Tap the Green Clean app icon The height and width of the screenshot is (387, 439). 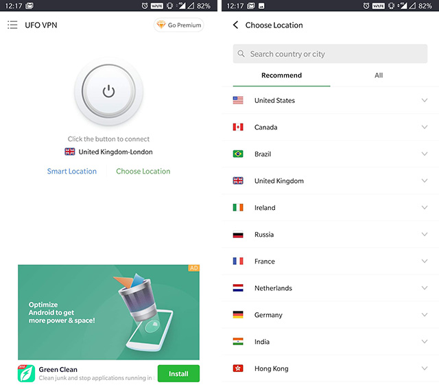(x=26, y=373)
